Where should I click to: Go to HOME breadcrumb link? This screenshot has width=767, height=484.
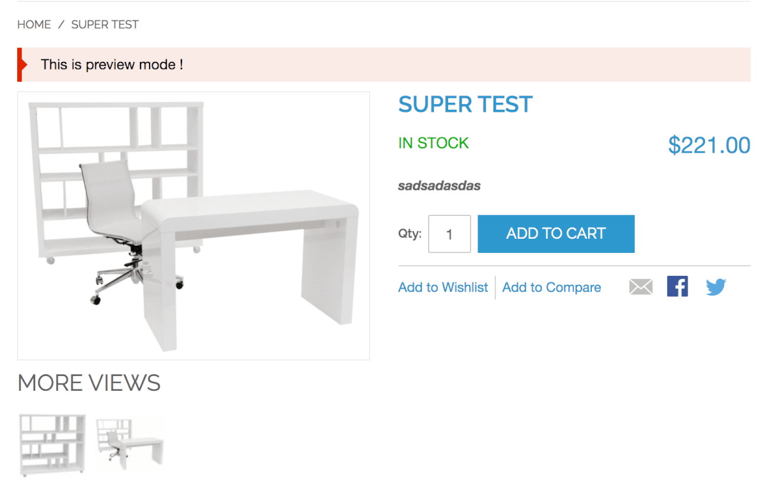click(x=34, y=24)
